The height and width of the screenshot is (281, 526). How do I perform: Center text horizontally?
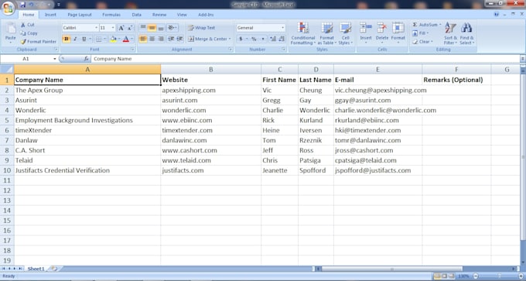pos(152,39)
